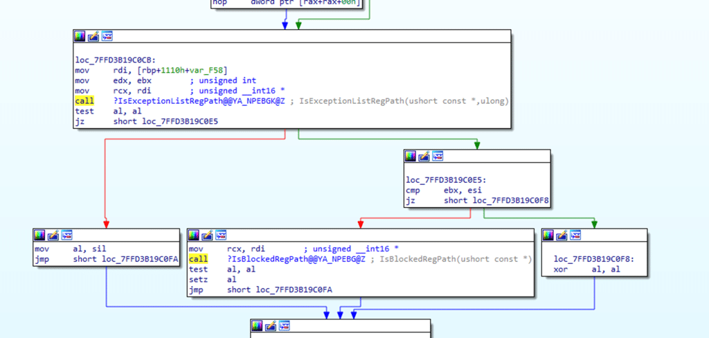Click the color icon on the 'mov al, sil' block
Screen dimensions: 709x338
(x=39, y=235)
